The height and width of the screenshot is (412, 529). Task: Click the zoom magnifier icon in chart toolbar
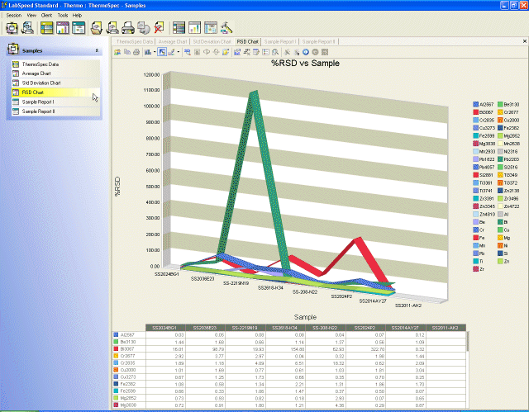pyautogui.click(x=188, y=52)
